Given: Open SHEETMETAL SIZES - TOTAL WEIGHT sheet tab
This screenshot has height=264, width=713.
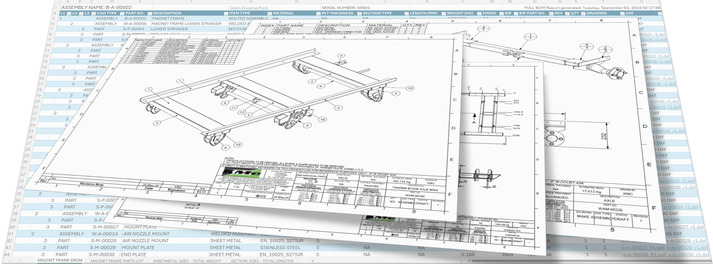Looking at the screenshot, I should tap(187, 260).
